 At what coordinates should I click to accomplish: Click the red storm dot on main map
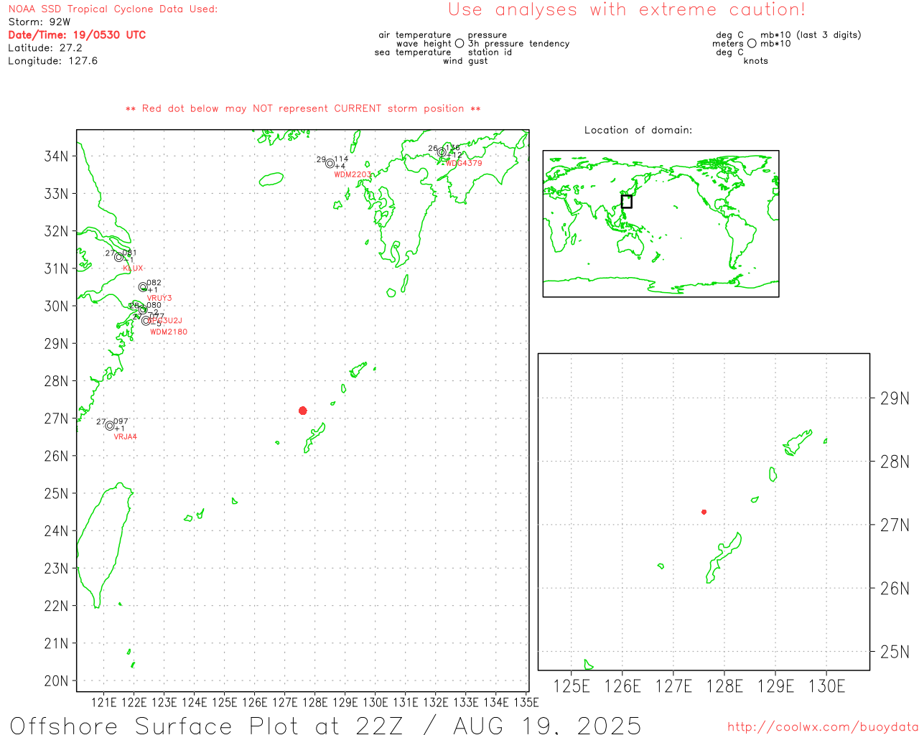(302, 411)
